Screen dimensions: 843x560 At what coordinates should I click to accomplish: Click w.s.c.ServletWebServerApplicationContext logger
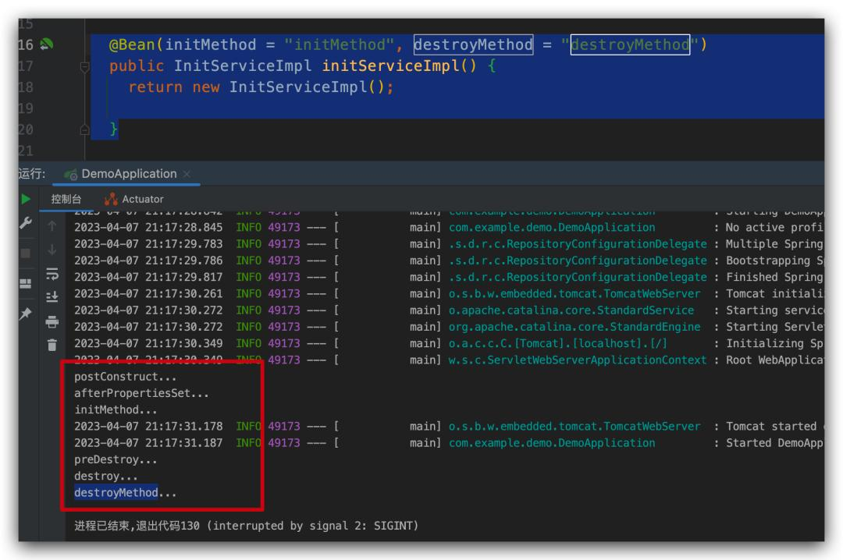click(578, 360)
